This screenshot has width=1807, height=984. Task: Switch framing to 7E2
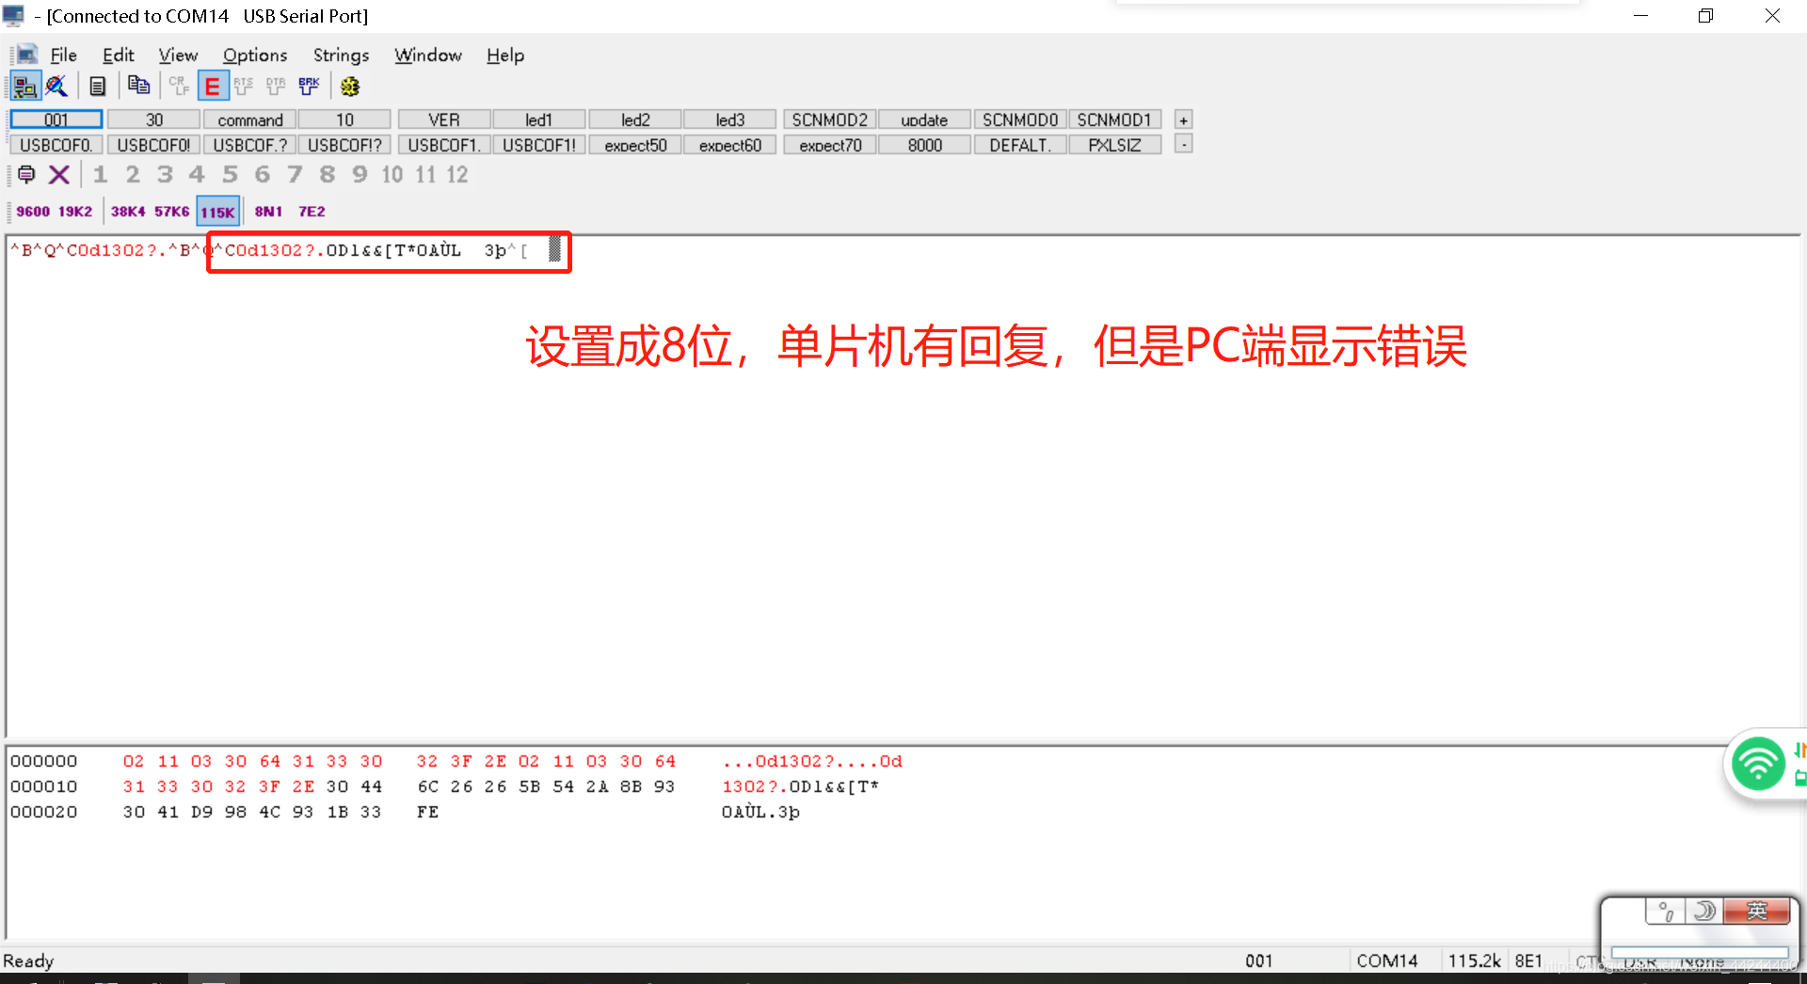(312, 212)
